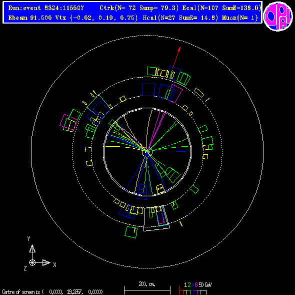Image resolution: width=295 pixels, height=295 pixels.
Task: Click the pink OPAL logo
Action: pyautogui.click(x=278, y=16)
